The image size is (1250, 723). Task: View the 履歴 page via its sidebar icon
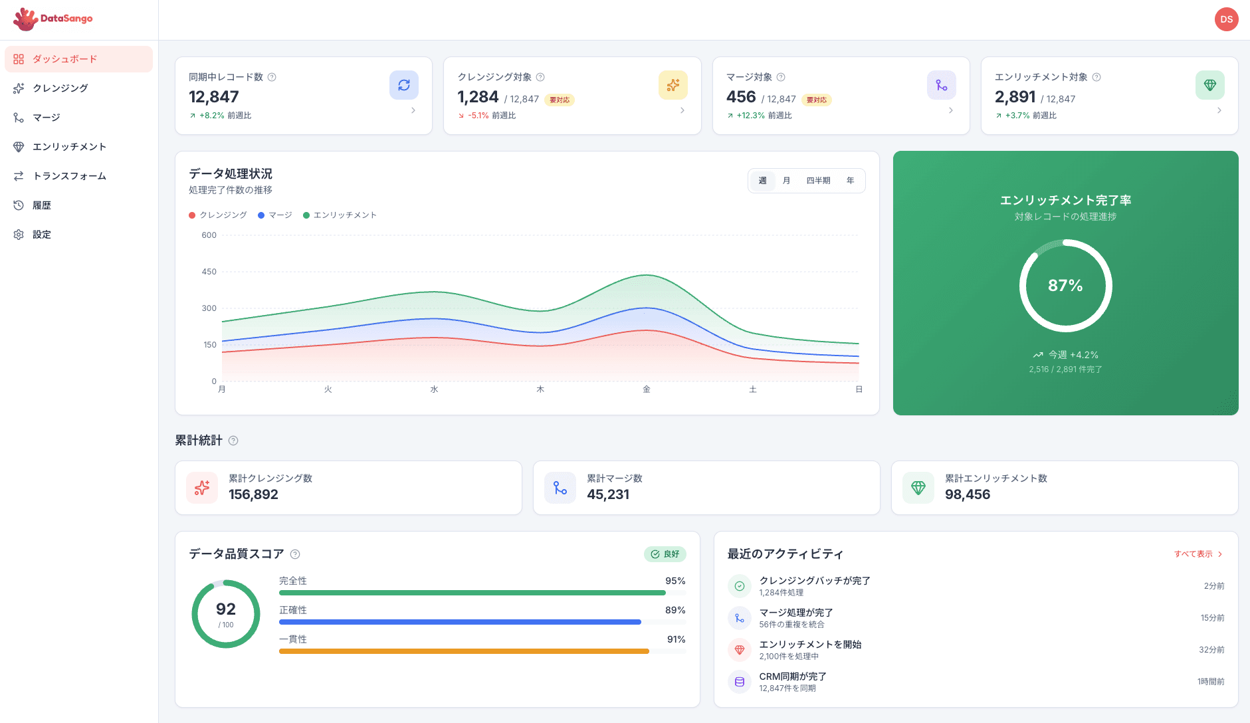coord(42,205)
